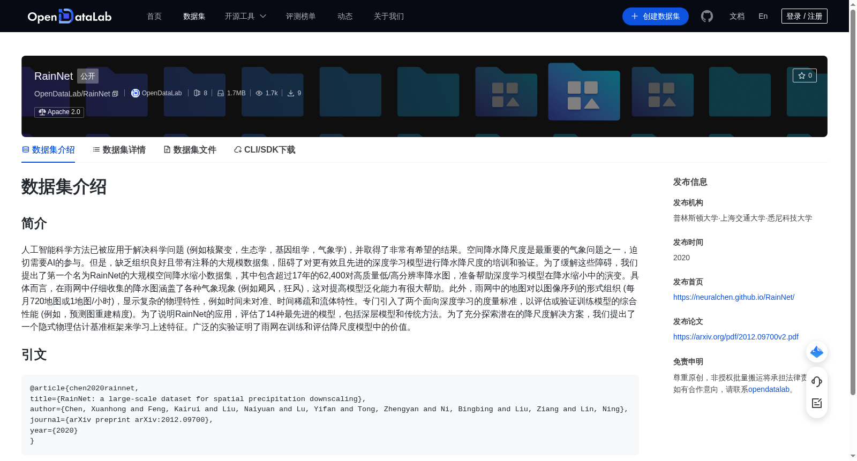This screenshot has height=461, width=857.
Task: Open the neuralchen.github.io/RainNet homepage link
Action: pyautogui.click(x=734, y=297)
